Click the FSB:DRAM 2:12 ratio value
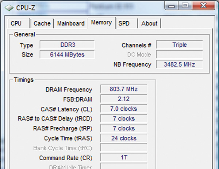The image size is (219, 169). [x=124, y=99]
